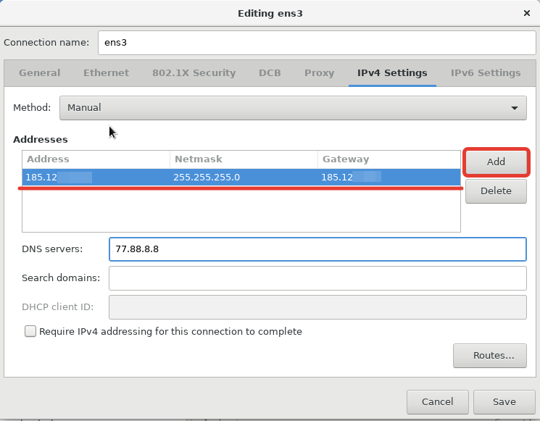Viewport: 540px width, 421px height.
Task: Cancel editing the connection
Action: (437, 401)
